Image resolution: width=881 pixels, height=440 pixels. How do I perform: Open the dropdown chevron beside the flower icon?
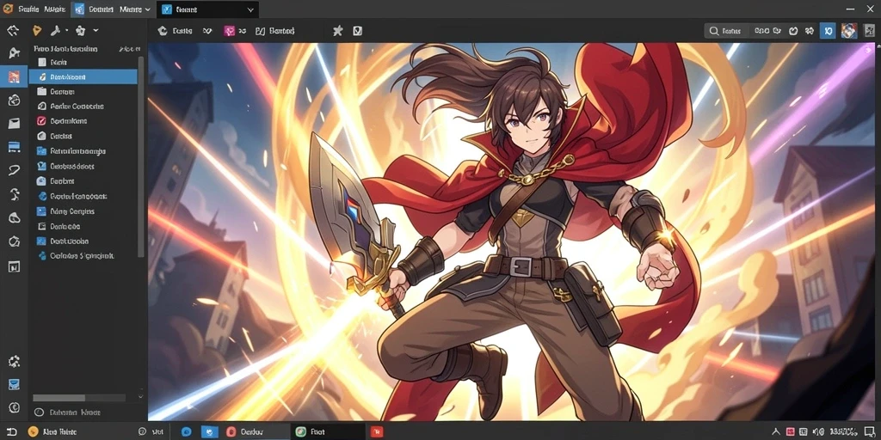coord(96,30)
